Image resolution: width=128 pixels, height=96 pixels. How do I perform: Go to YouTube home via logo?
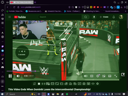tap(20, 17)
